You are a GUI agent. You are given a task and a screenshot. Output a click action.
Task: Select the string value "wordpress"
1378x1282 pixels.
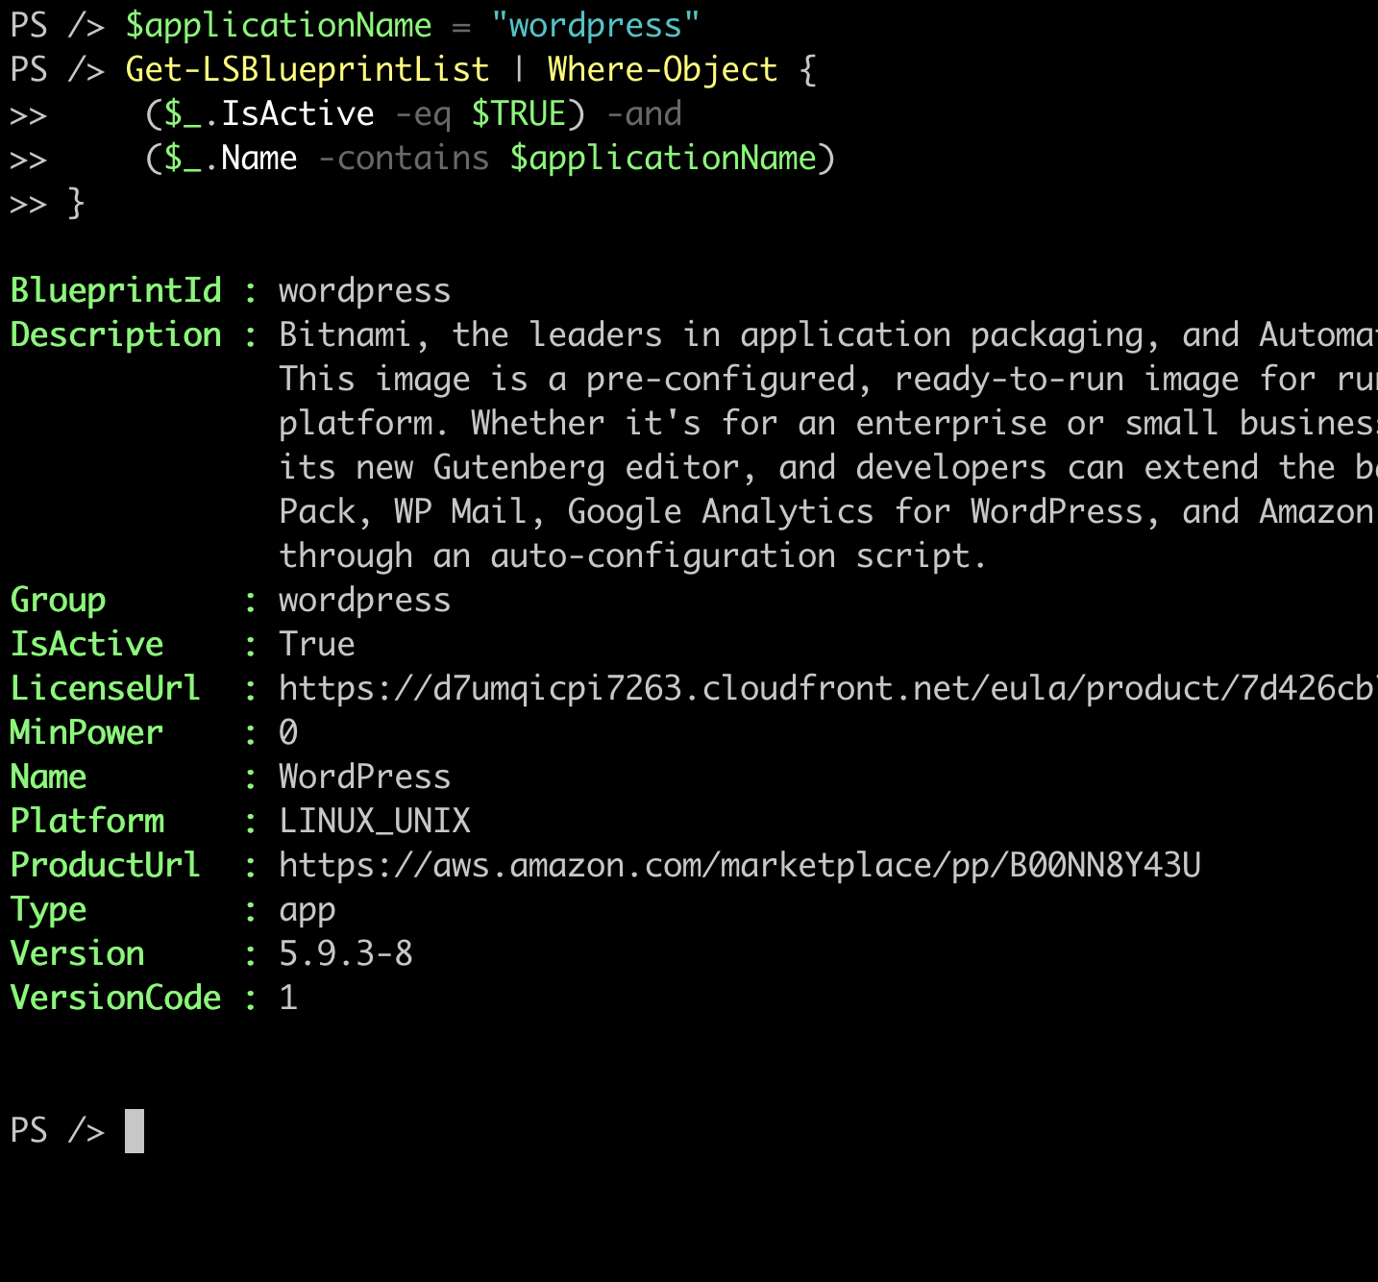click(x=596, y=24)
